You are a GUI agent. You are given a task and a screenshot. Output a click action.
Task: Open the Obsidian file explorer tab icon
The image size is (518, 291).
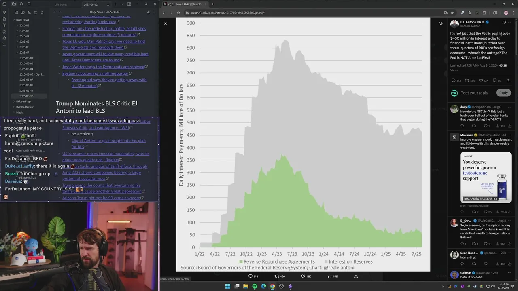14,4
